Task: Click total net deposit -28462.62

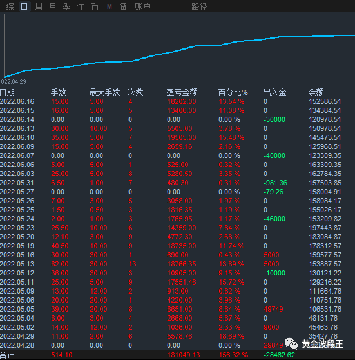Action: [x=279, y=355]
